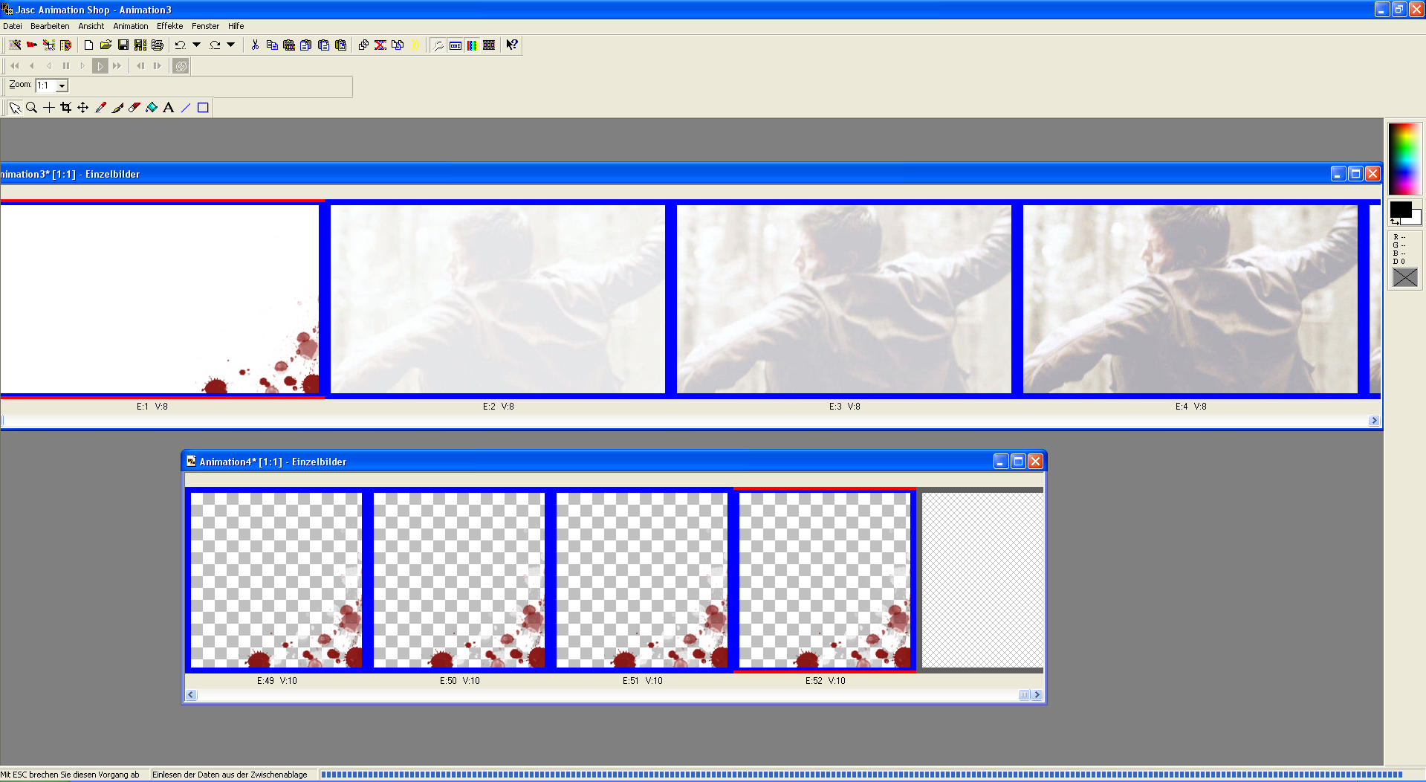Launch the Animation Wizard icon
The height and width of the screenshot is (782, 1426).
[15, 45]
